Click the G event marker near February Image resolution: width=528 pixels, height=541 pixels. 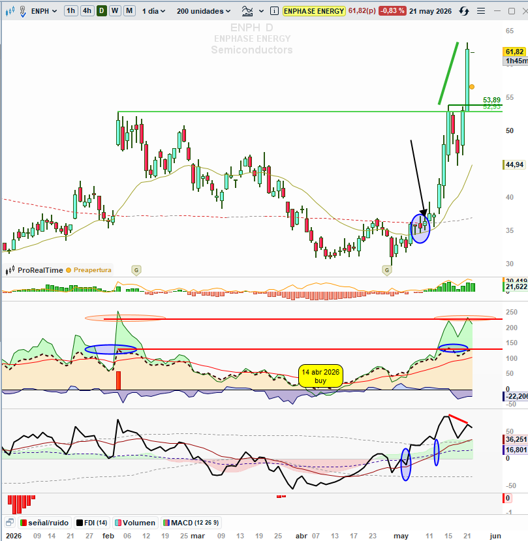[136, 270]
